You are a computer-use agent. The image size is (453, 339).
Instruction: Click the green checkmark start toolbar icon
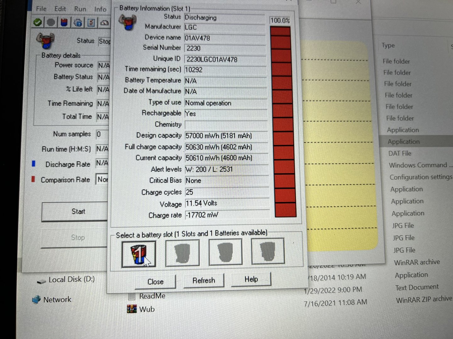click(38, 23)
